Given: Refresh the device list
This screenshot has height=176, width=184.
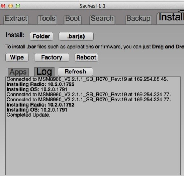Looking at the screenshot, I should coord(75,72).
